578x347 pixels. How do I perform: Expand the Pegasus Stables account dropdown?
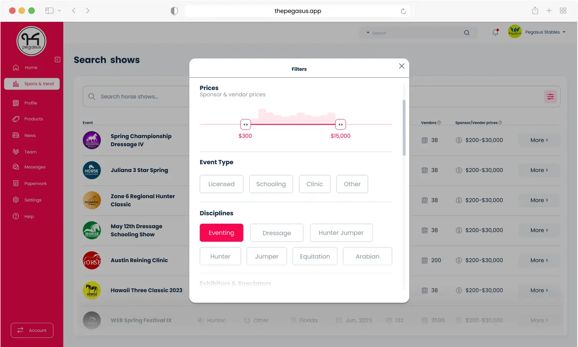pyautogui.click(x=564, y=32)
